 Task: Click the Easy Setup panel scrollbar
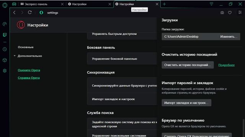[243, 127]
